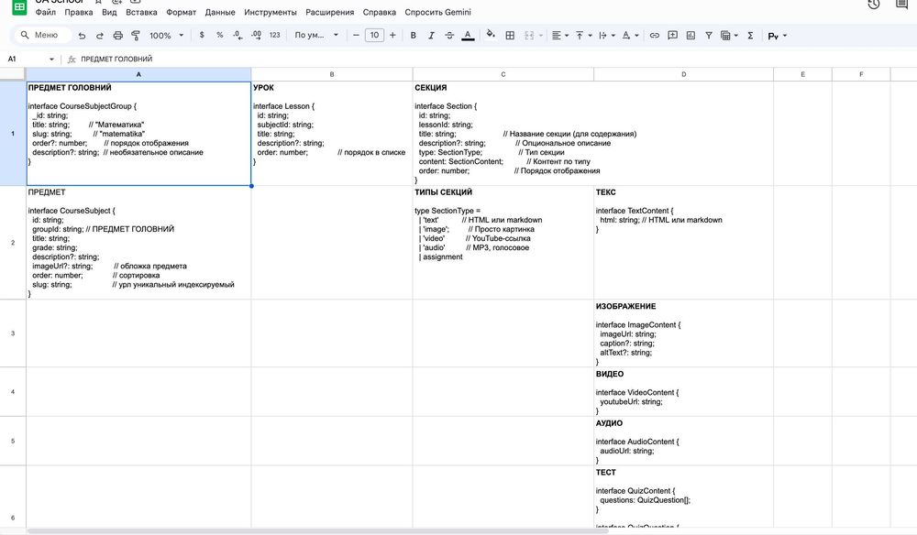Open the Расширения menu

[330, 12]
